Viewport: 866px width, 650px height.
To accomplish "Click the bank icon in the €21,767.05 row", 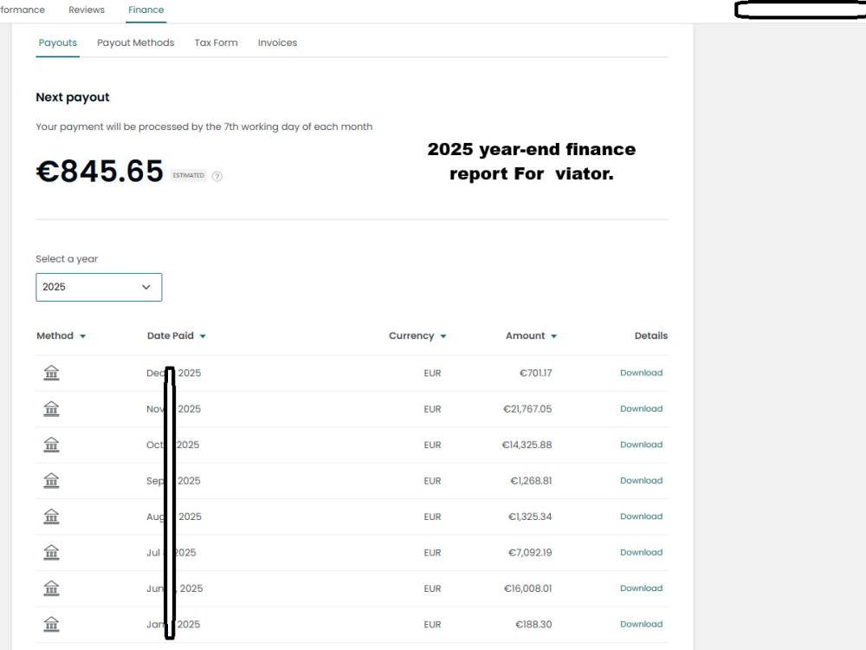I will pos(51,409).
